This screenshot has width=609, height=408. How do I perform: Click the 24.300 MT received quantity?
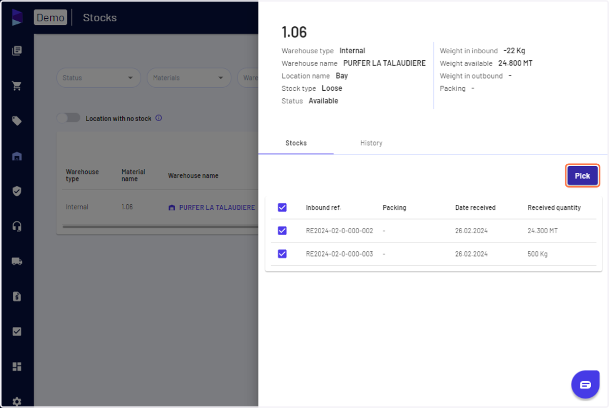point(543,231)
